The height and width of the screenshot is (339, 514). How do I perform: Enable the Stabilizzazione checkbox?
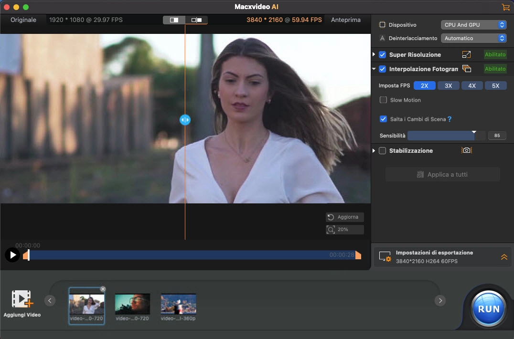[382, 151]
